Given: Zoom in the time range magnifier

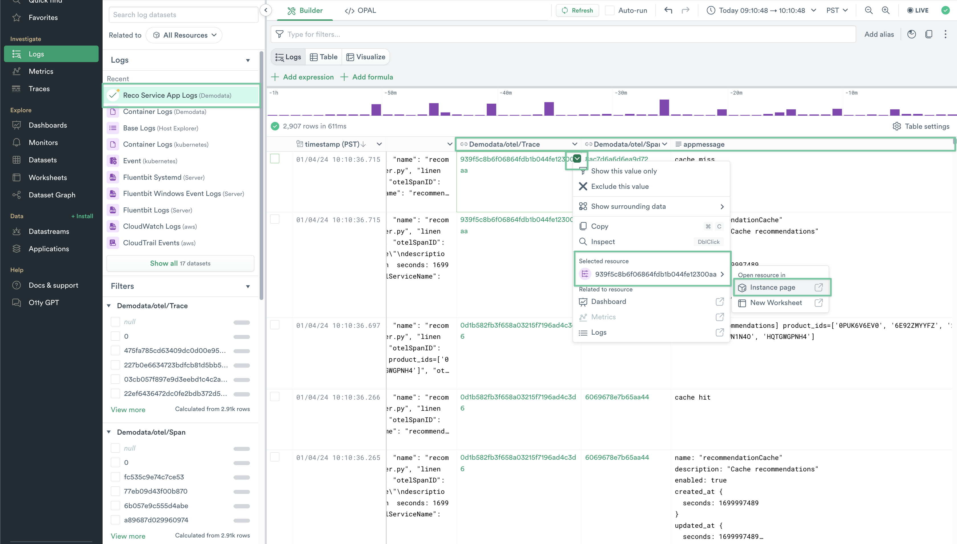Looking at the screenshot, I should click(885, 11).
